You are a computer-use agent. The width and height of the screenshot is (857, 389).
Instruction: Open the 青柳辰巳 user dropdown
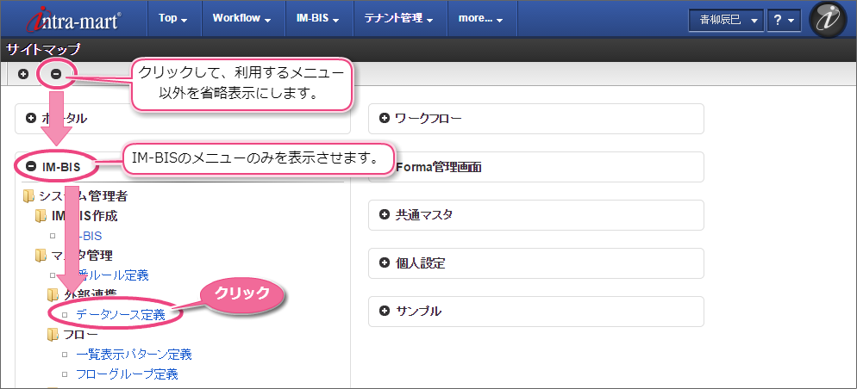coord(726,20)
